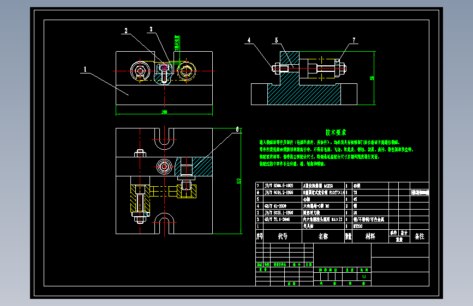Select the first line of the technical requirements
This screenshot has height=306, width=473.
coord(330,142)
